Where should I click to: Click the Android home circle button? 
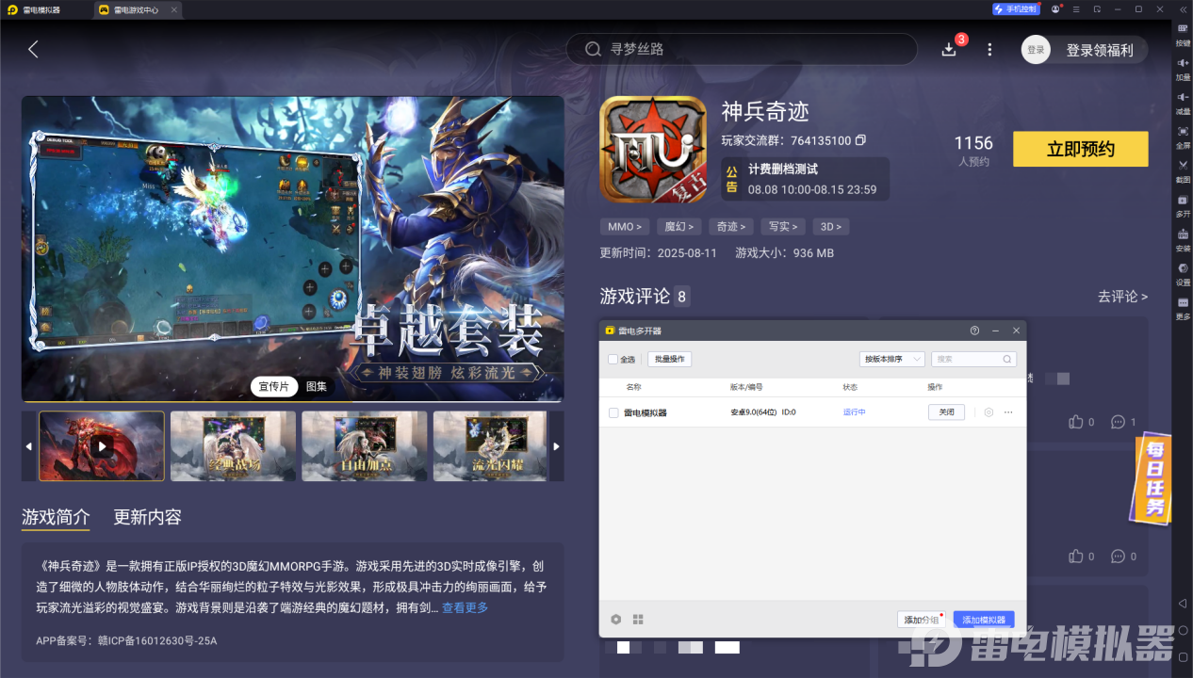(x=1183, y=630)
